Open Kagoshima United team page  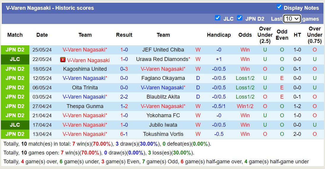click(85, 69)
